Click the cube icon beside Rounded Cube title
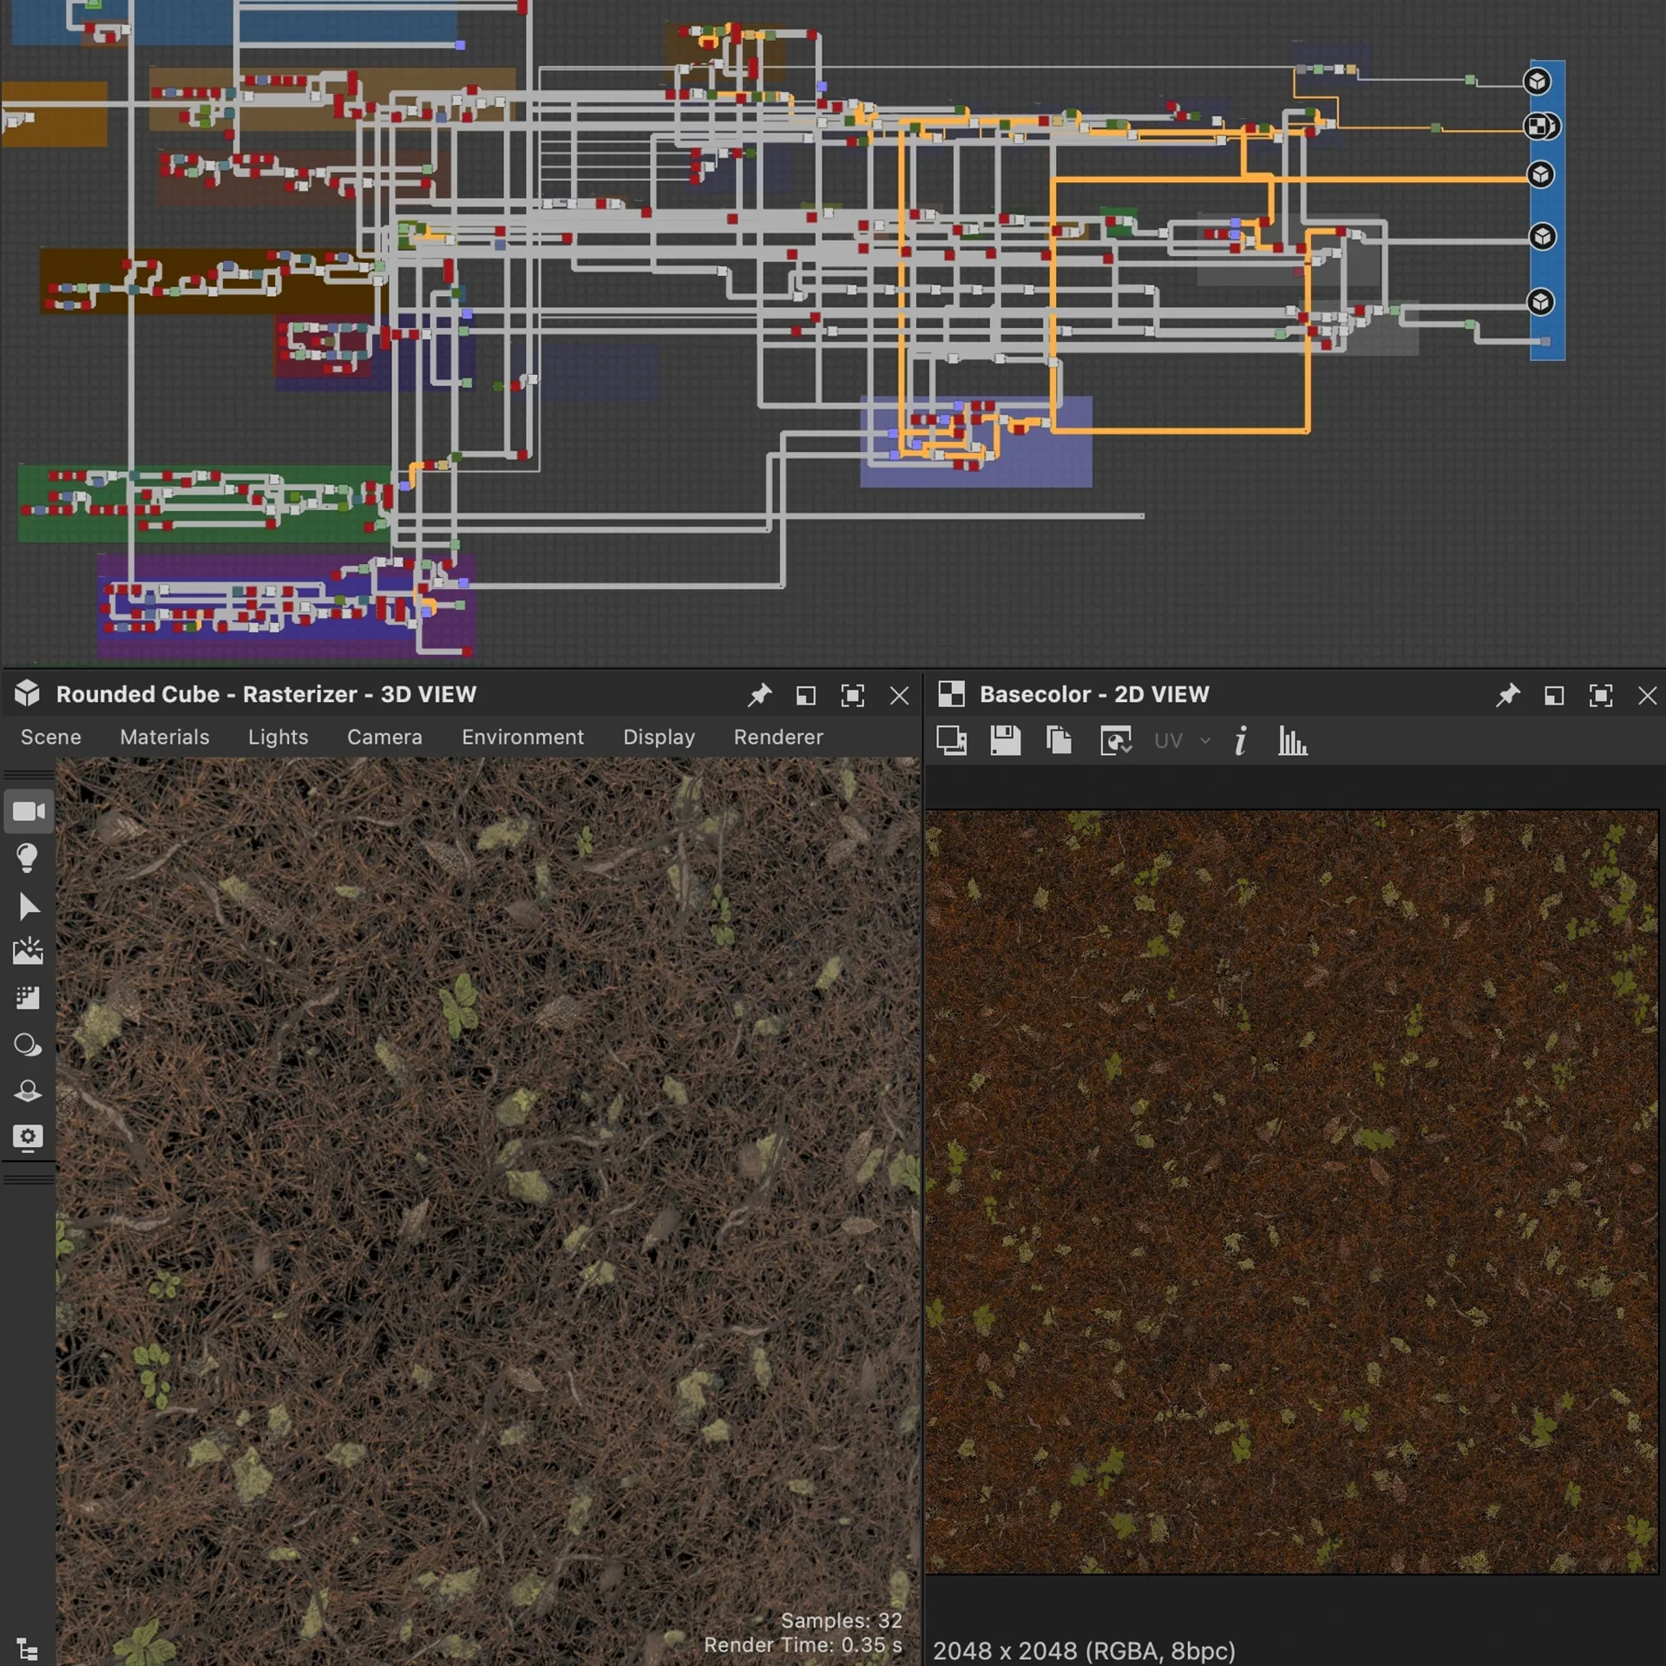 pyautogui.click(x=27, y=693)
